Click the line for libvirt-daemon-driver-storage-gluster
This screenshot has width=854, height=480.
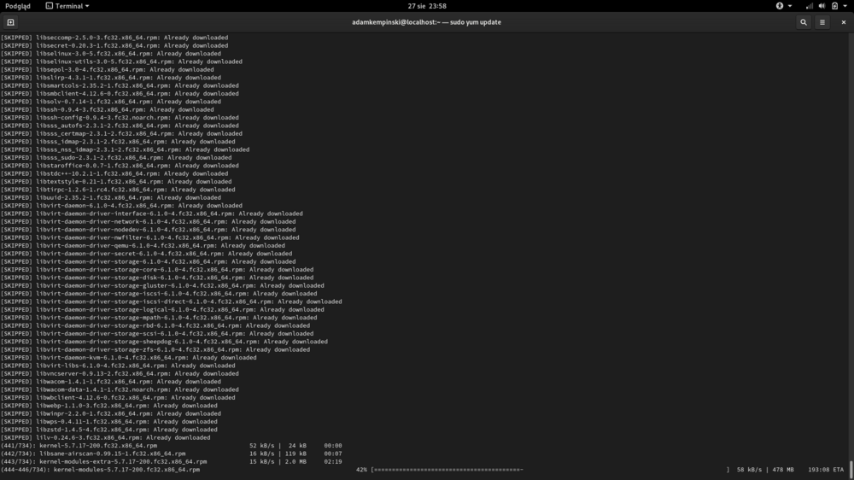click(162, 285)
